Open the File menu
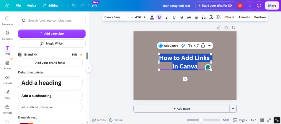 (18, 5)
